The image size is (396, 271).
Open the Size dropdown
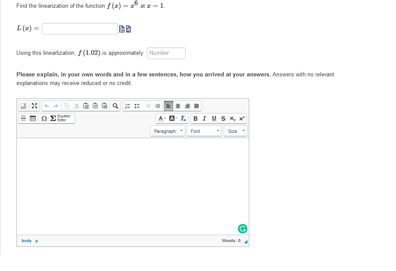click(235, 131)
